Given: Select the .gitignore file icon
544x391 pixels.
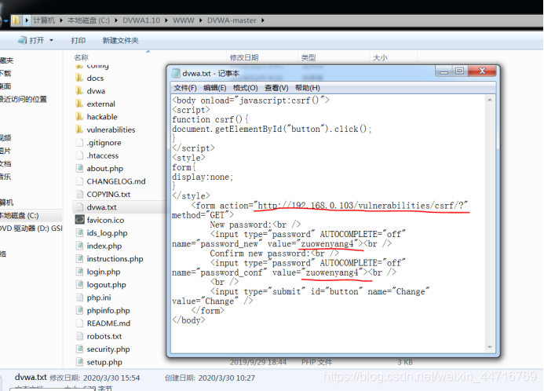Looking at the screenshot, I should 79,143.
